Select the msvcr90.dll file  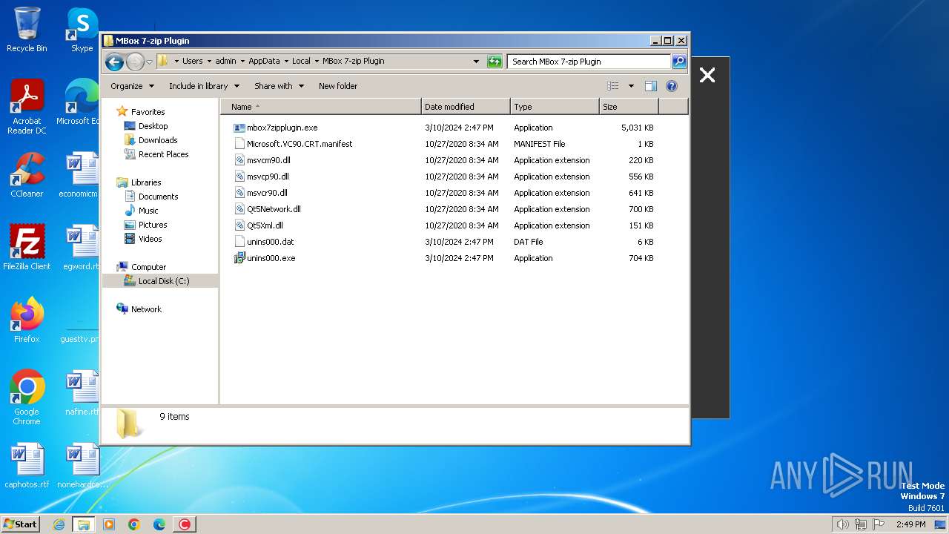pyautogui.click(x=267, y=193)
